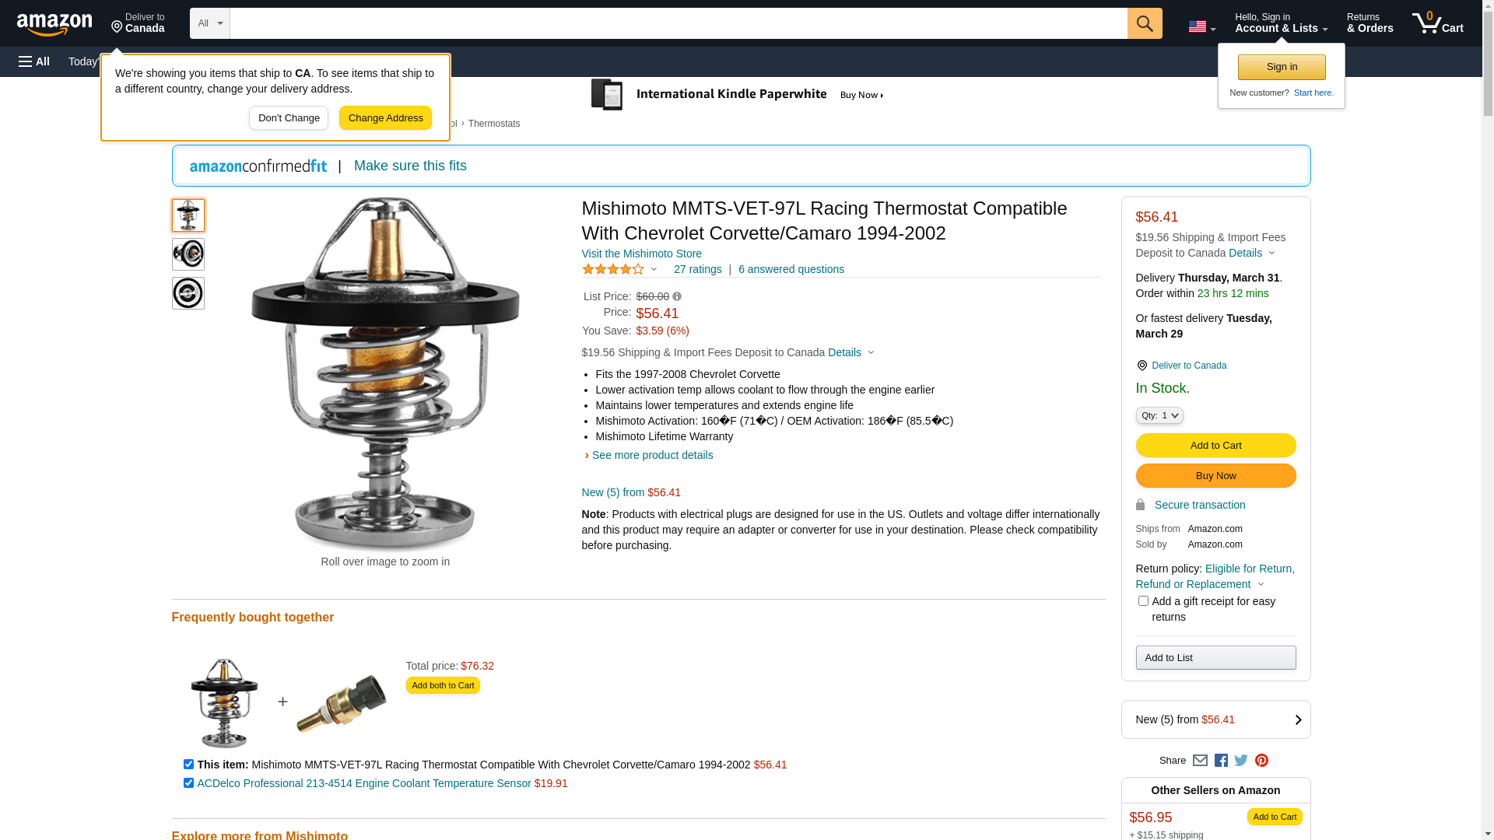1494x840 pixels.
Task: Click the search magnifier button
Action: pyautogui.click(x=1145, y=23)
